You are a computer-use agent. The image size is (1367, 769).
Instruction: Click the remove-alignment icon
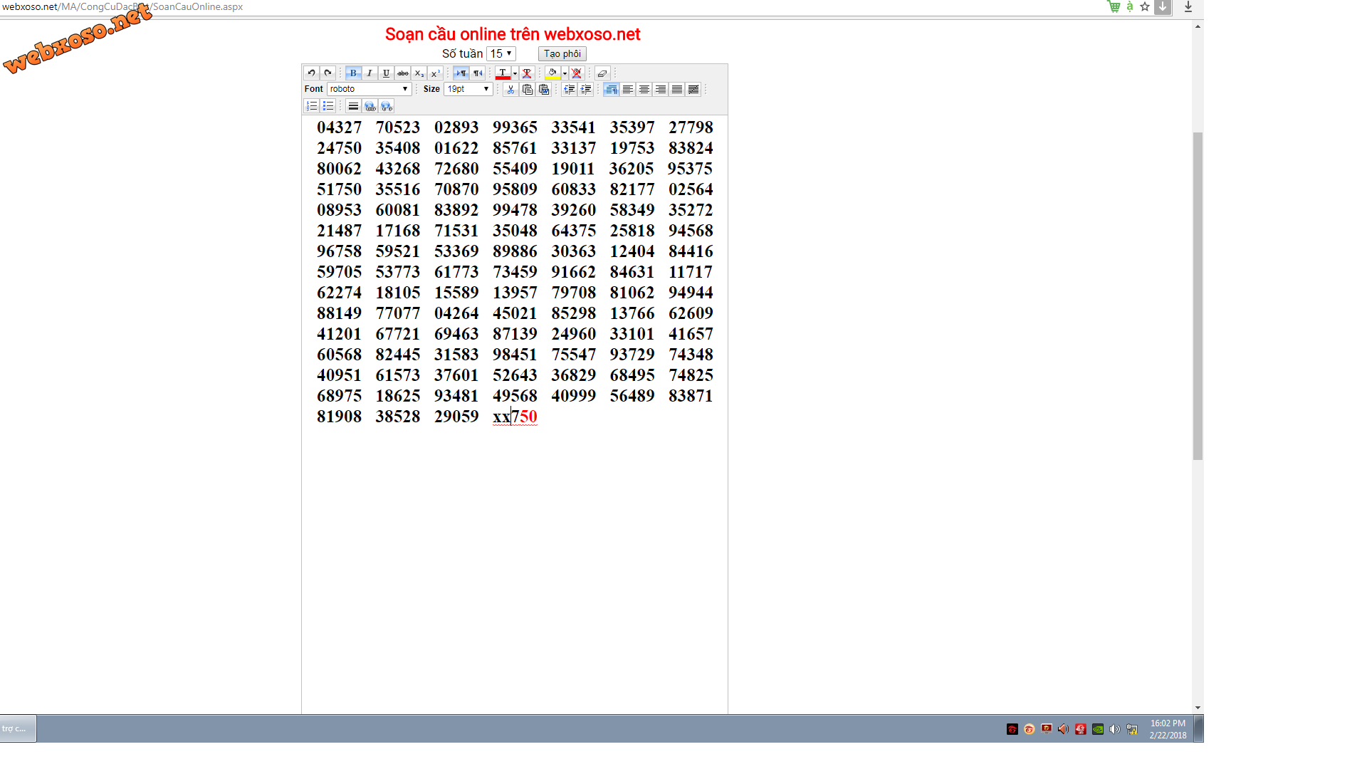(x=693, y=90)
